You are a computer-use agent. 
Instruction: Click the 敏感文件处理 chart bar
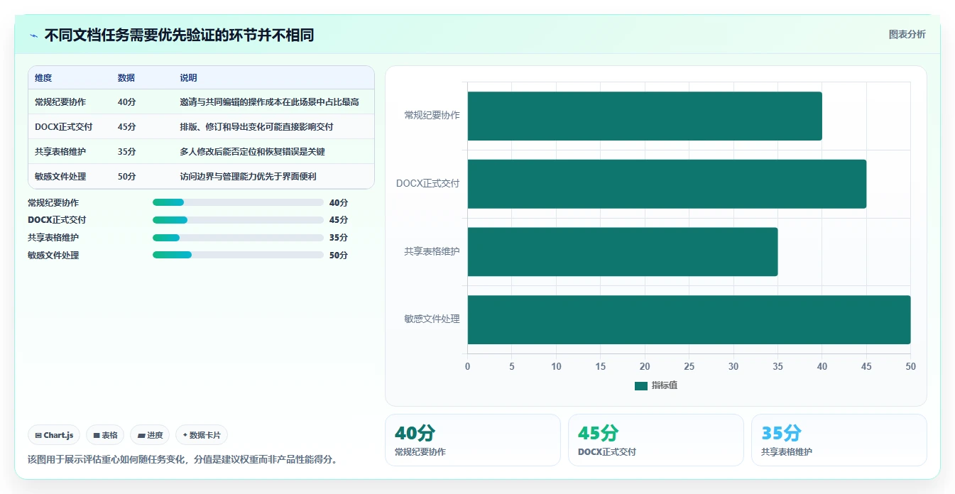689,319
